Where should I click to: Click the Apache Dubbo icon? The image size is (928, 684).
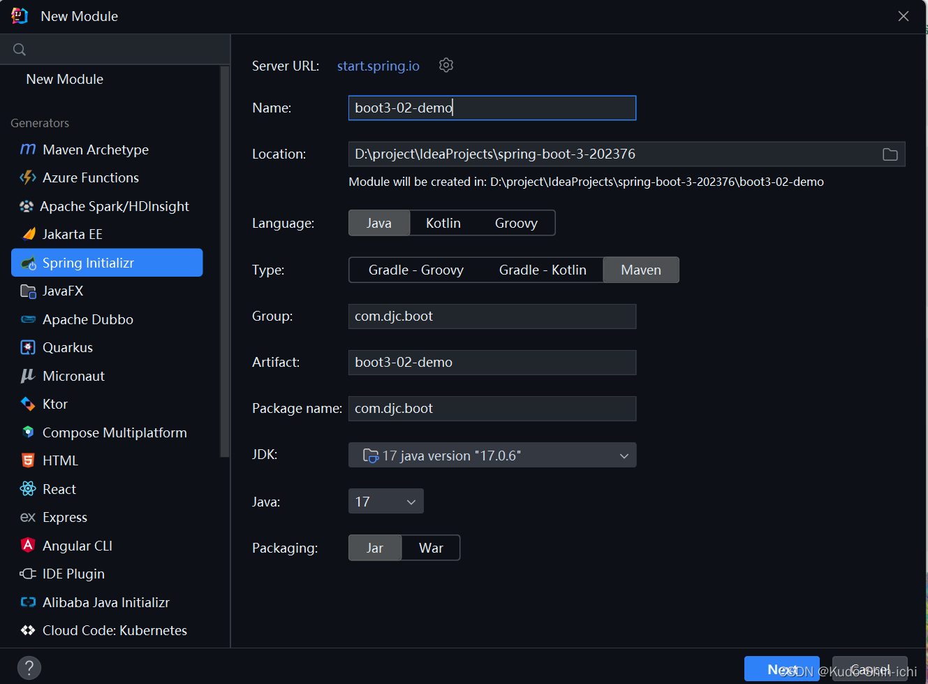(28, 319)
